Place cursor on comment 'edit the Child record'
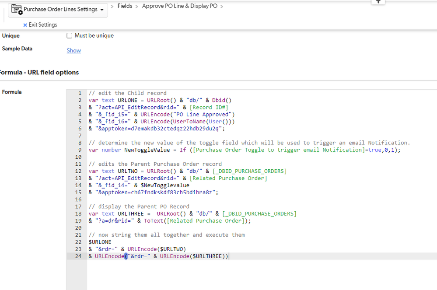This screenshot has height=290, width=437. (128, 93)
